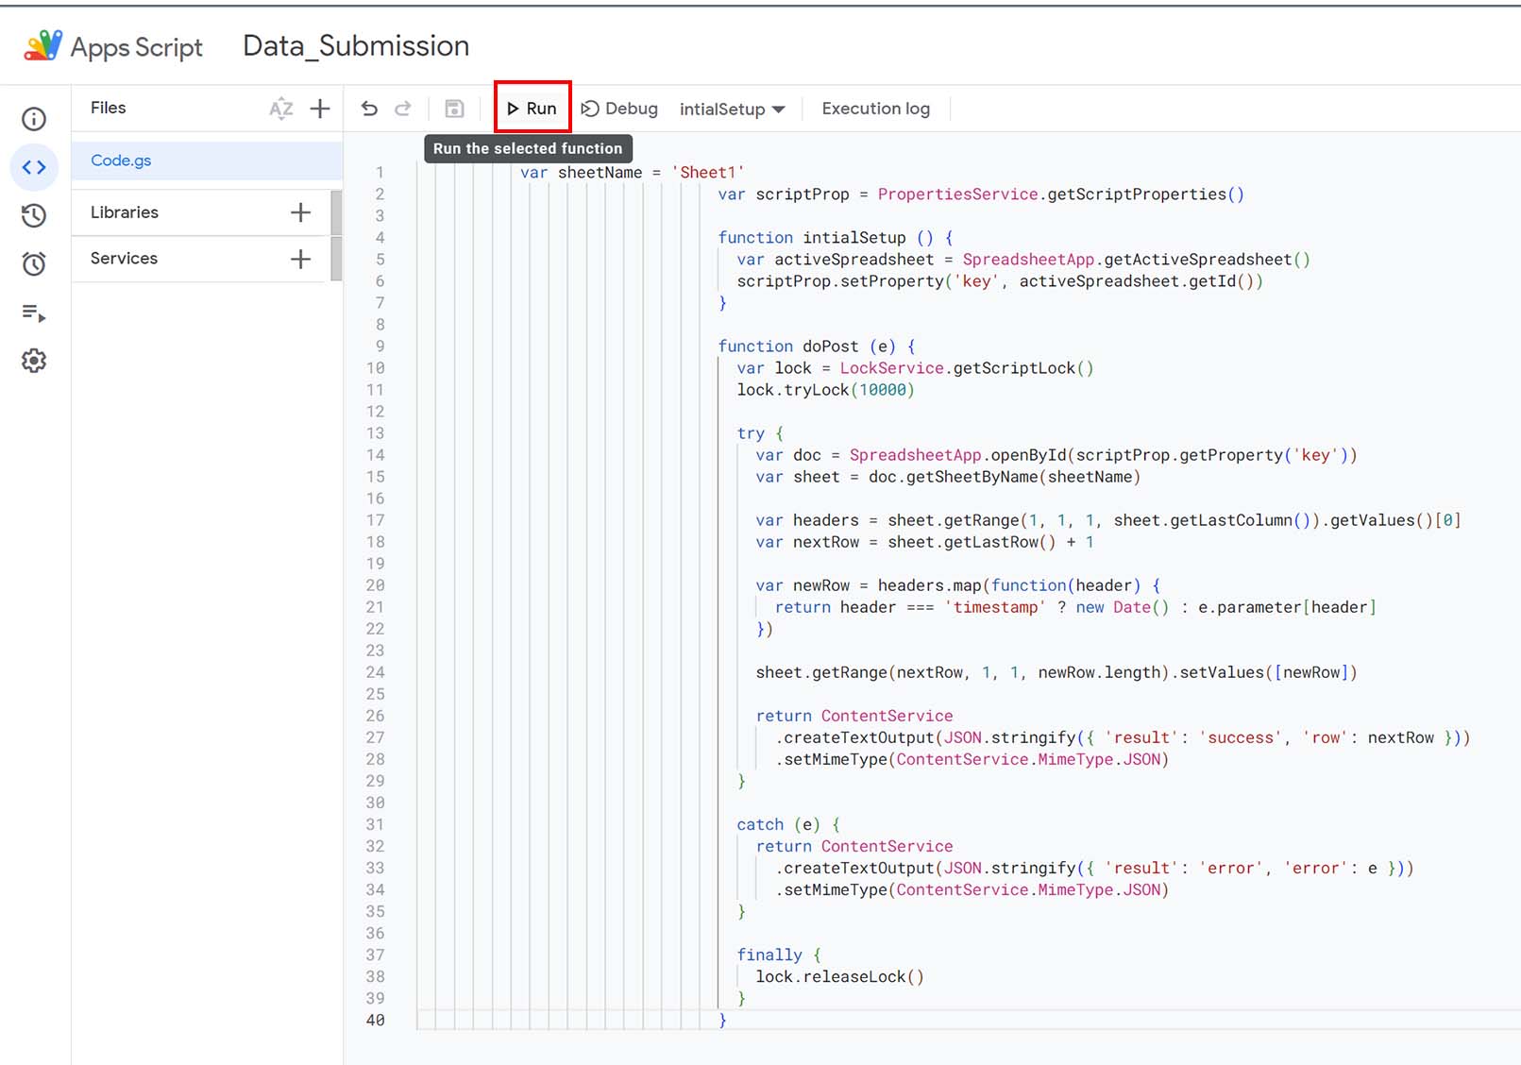
Task: Add a library to the project
Action: coord(300,211)
